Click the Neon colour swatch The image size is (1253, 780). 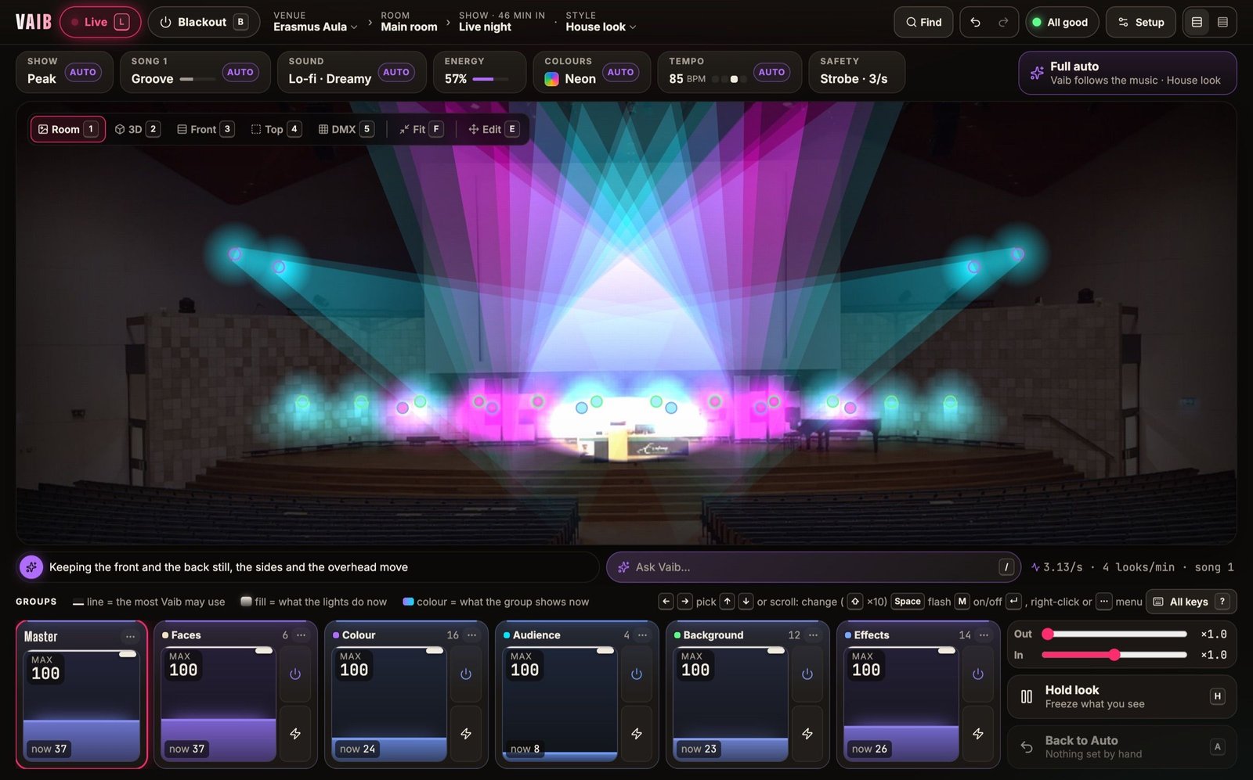551,79
